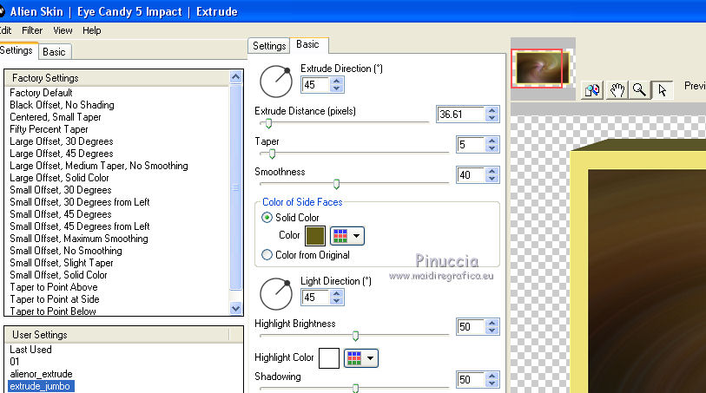Click the Factory Settings scroll up arrow
This screenshot has width=706, height=393.
point(235,77)
